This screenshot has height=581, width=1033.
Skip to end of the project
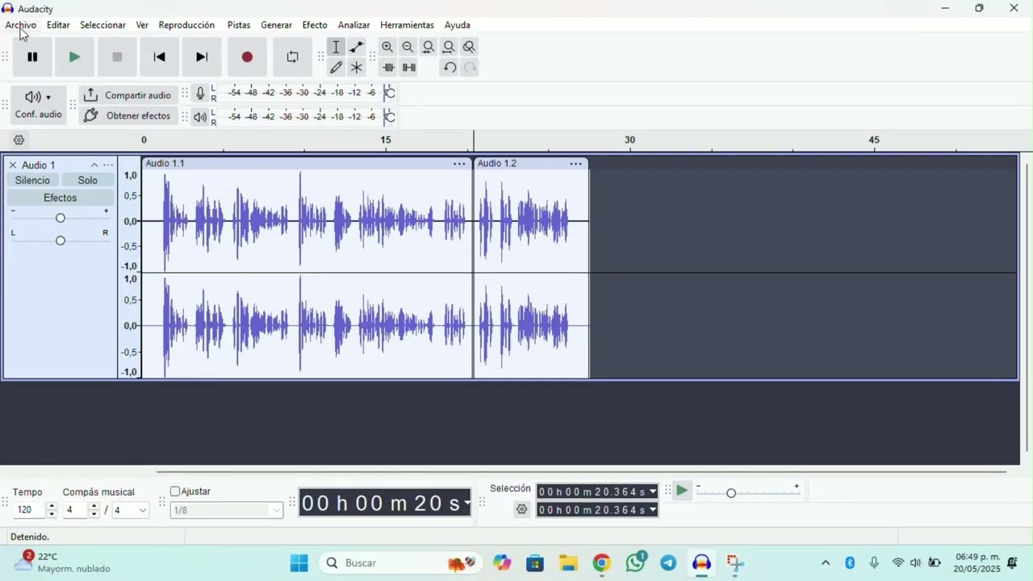[202, 57]
